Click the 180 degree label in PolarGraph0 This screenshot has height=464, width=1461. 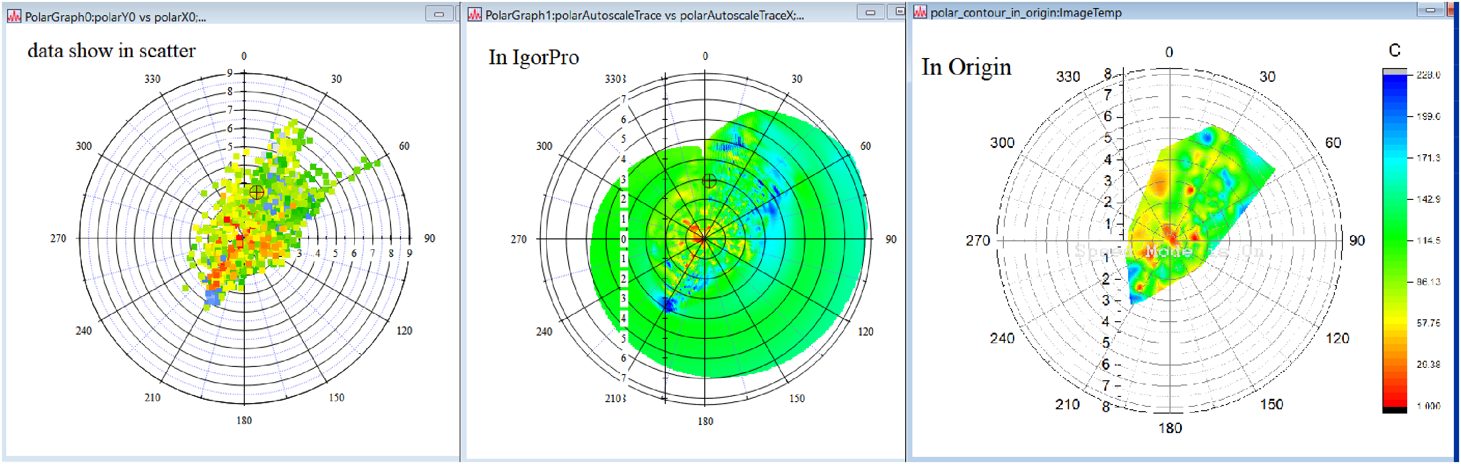pyautogui.click(x=244, y=420)
